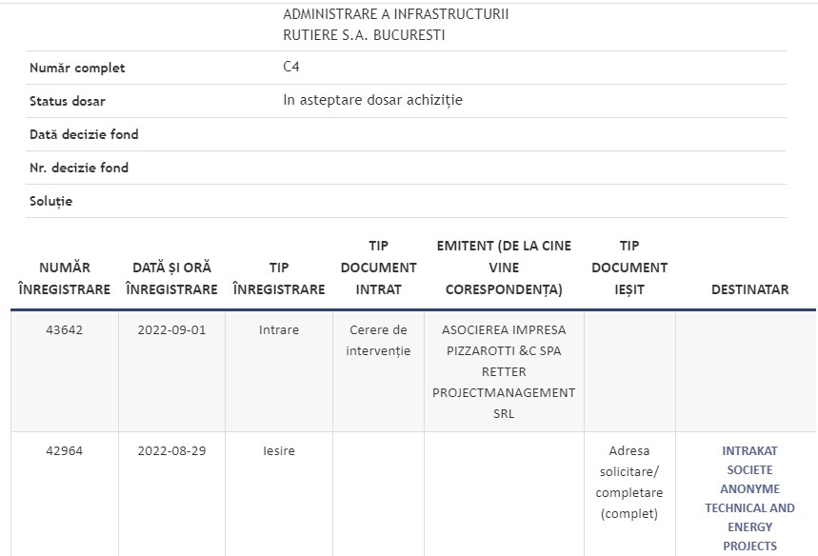Click the date 2022-09-01 cell
This screenshot has width=818, height=556.
coord(171,330)
